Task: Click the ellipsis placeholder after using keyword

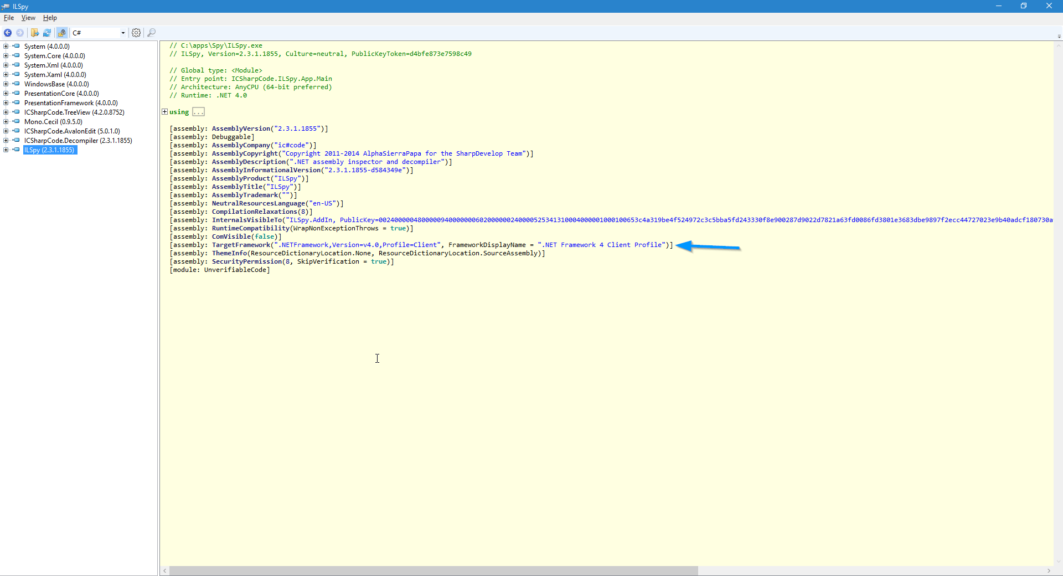Action: [198, 111]
